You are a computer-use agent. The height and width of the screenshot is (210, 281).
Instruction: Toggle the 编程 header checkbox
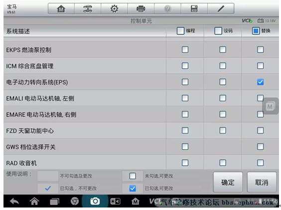click(180, 31)
